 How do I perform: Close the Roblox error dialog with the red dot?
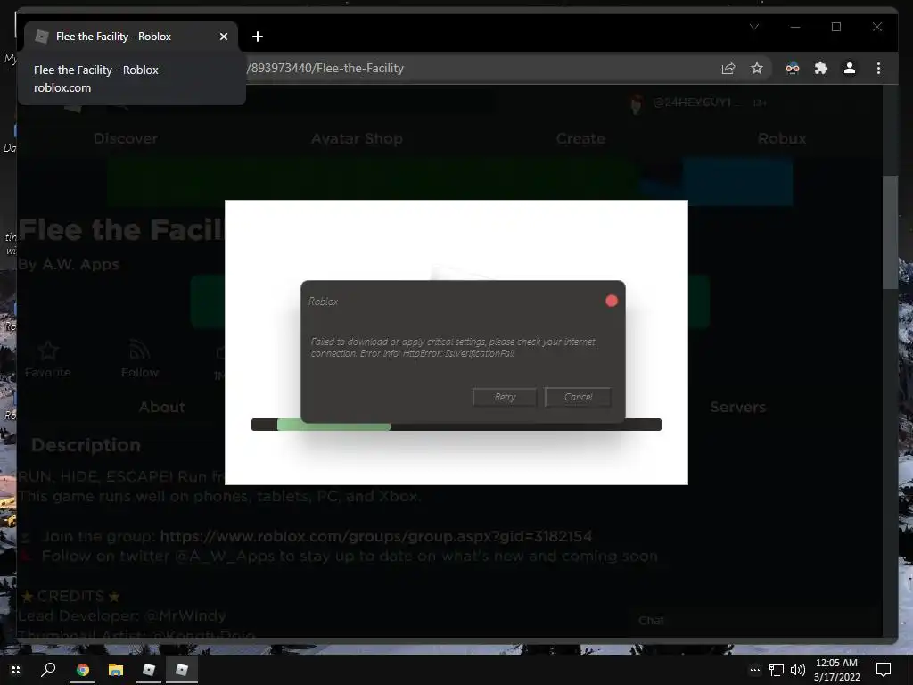[612, 301]
